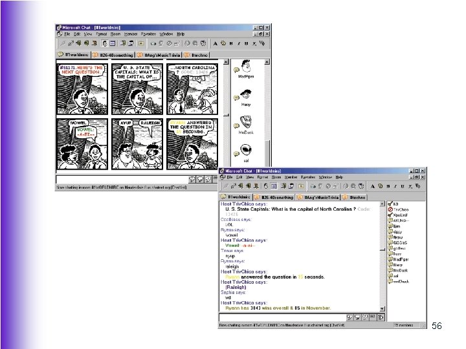Toggle Underline in comic view window toolbar

pyautogui.click(x=247, y=43)
